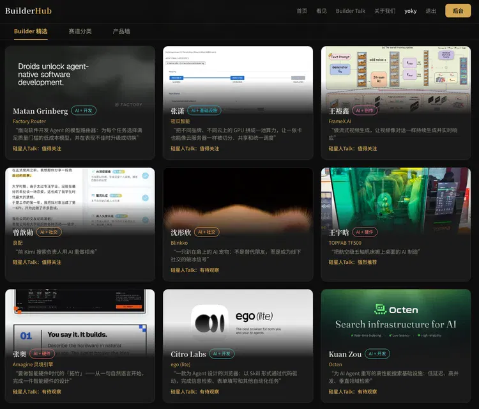Click the AI+硬件 tag beside 王宇晗

point(365,232)
